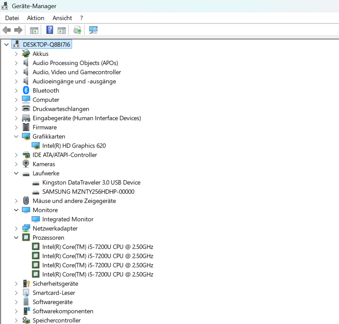Select SAMSUNG MZNTY256HDHP-00000 drive
339x324 pixels.
click(x=88, y=192)
